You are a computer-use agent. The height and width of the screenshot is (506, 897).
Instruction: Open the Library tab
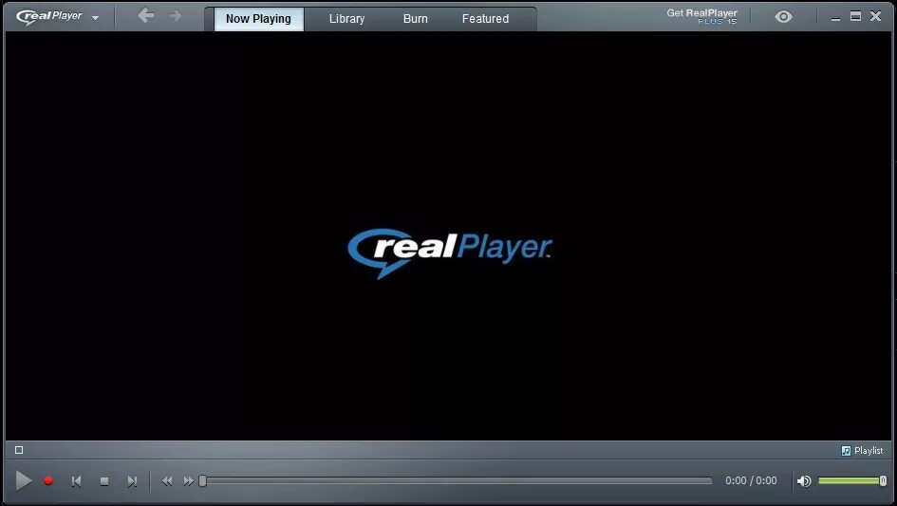(346, 19)
